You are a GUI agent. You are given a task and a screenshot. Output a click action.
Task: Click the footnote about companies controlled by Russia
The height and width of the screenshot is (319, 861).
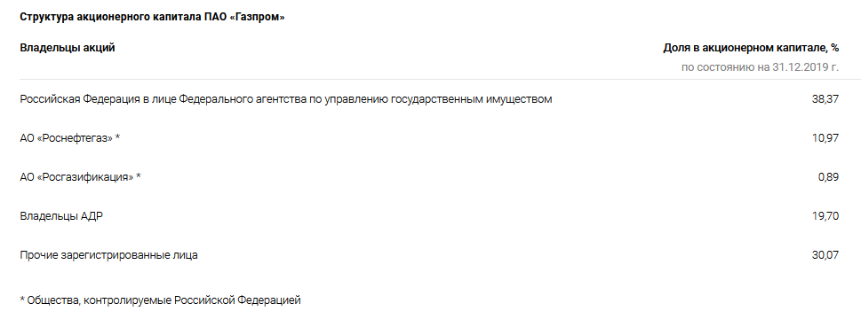coord(160,300)
